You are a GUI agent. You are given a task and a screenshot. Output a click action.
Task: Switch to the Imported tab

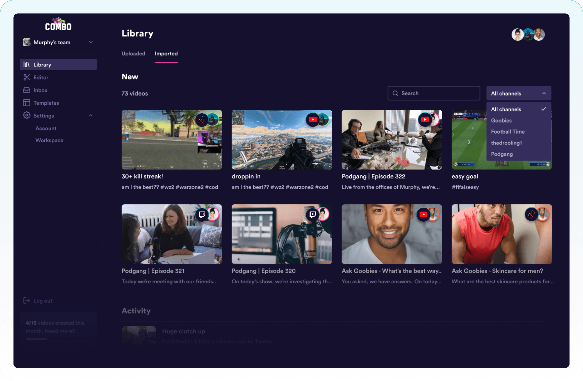point(166,54)
